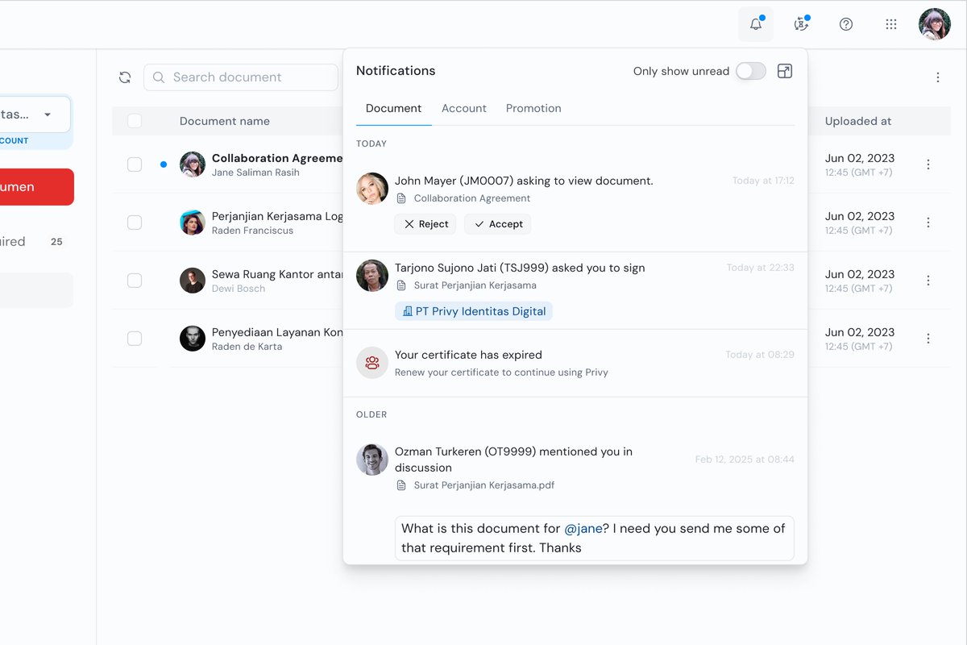
Task: Open the Sewa Ruang Kantor document name
Action: click(278, 274)
